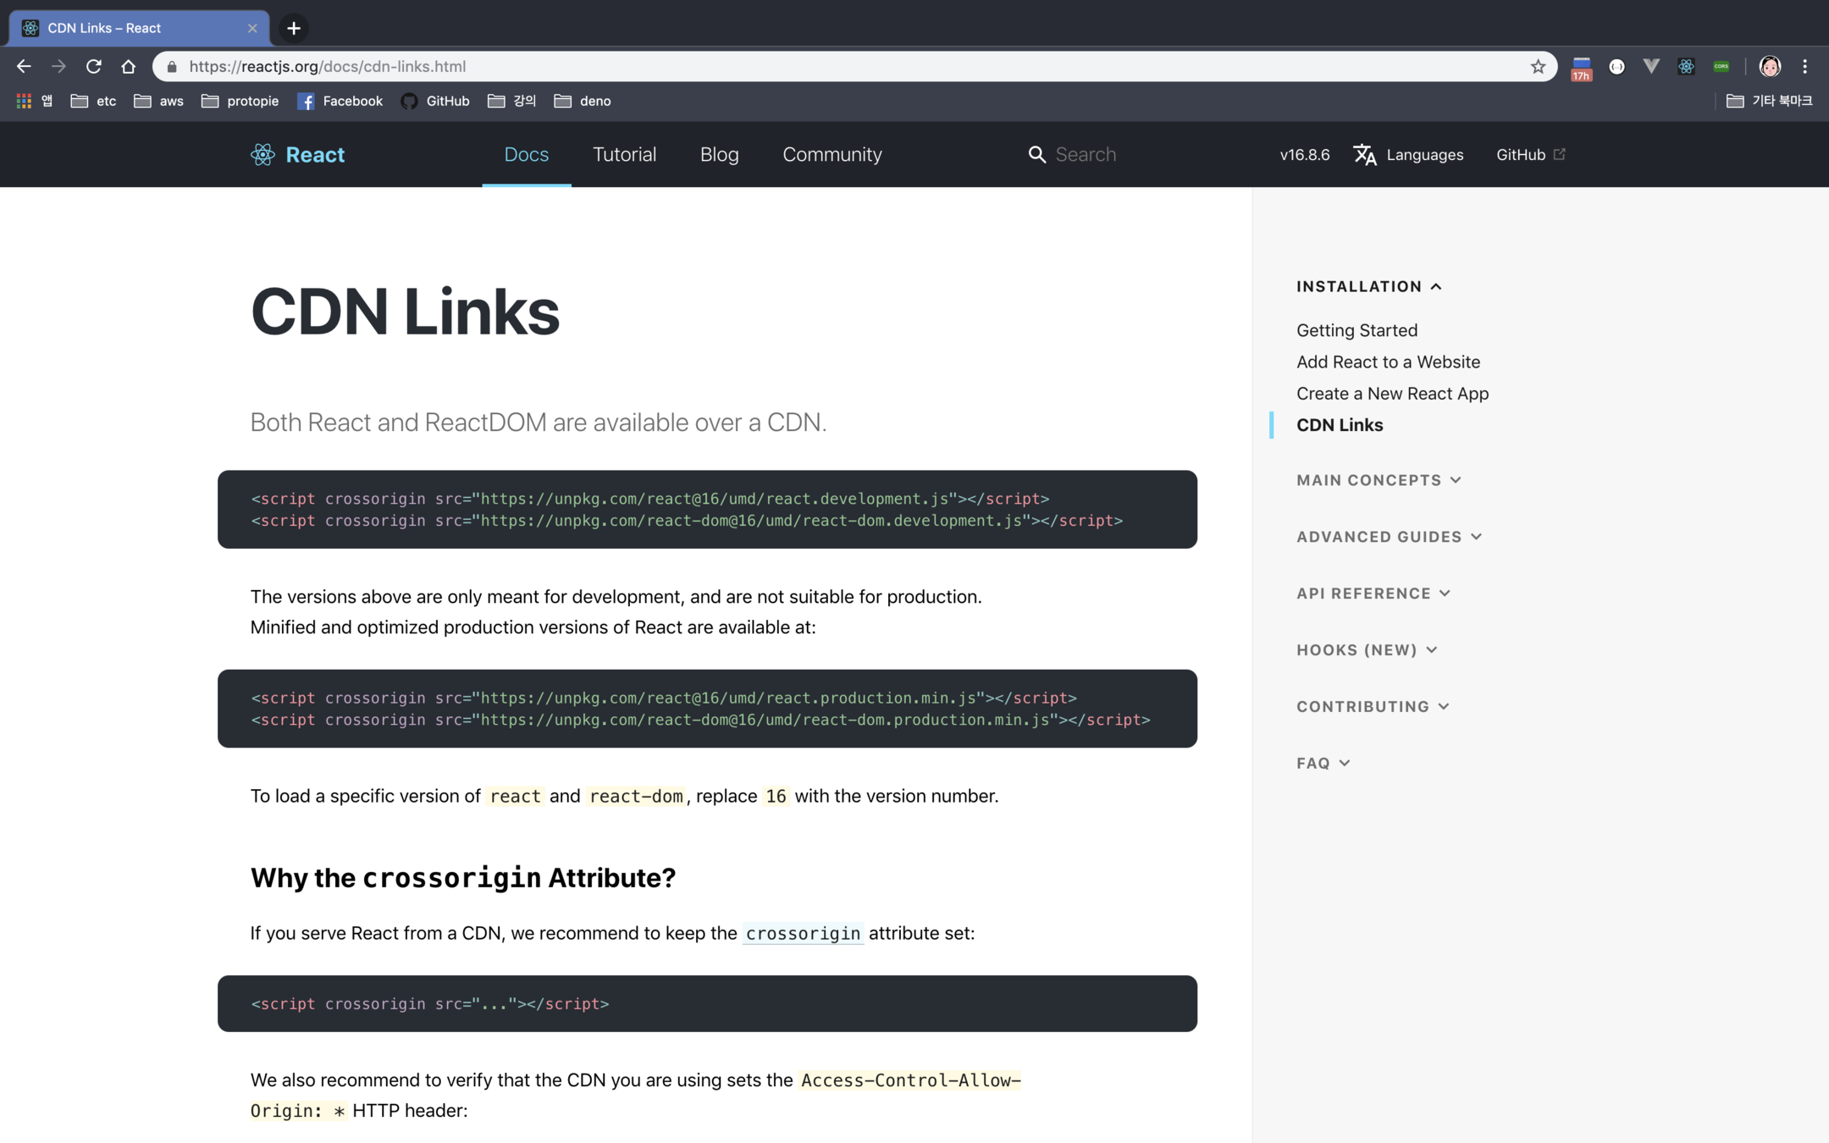The height and width of the screenshot is (1143, 1829).
Task: Open the aws bookmarks folder
Action: click(x=159, y=101)
